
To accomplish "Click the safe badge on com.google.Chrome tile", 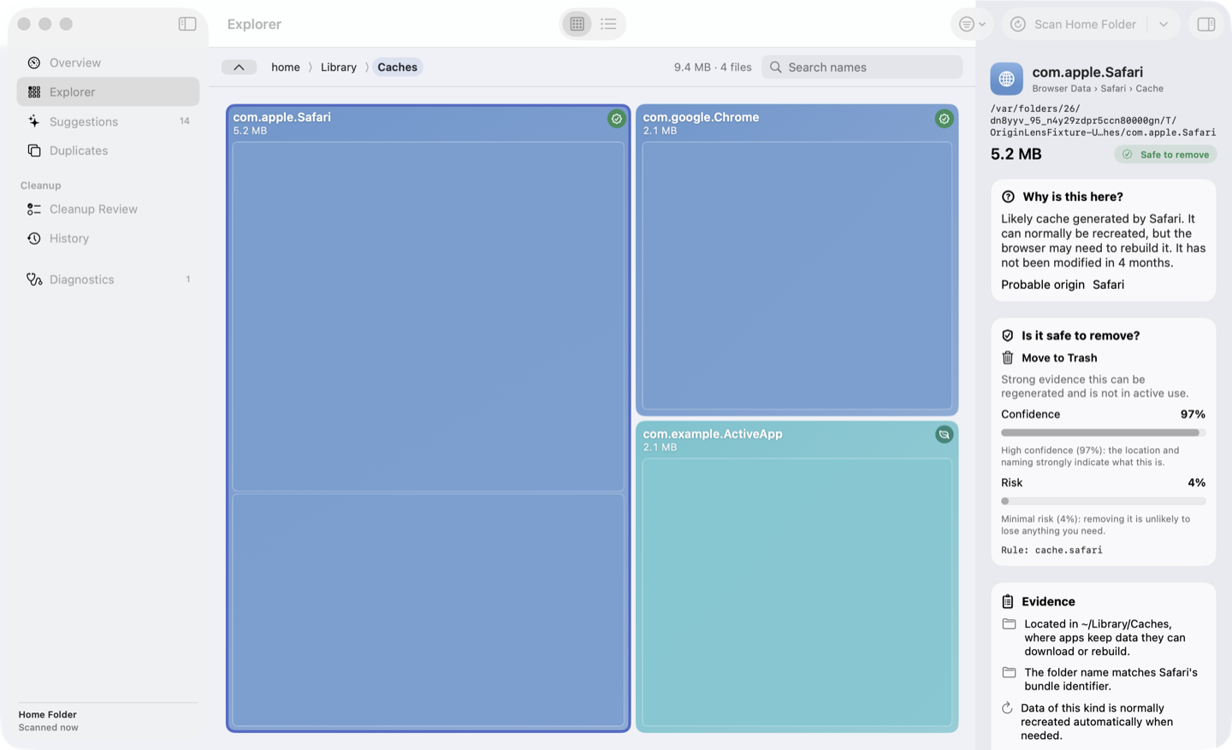I will (944, 119).
